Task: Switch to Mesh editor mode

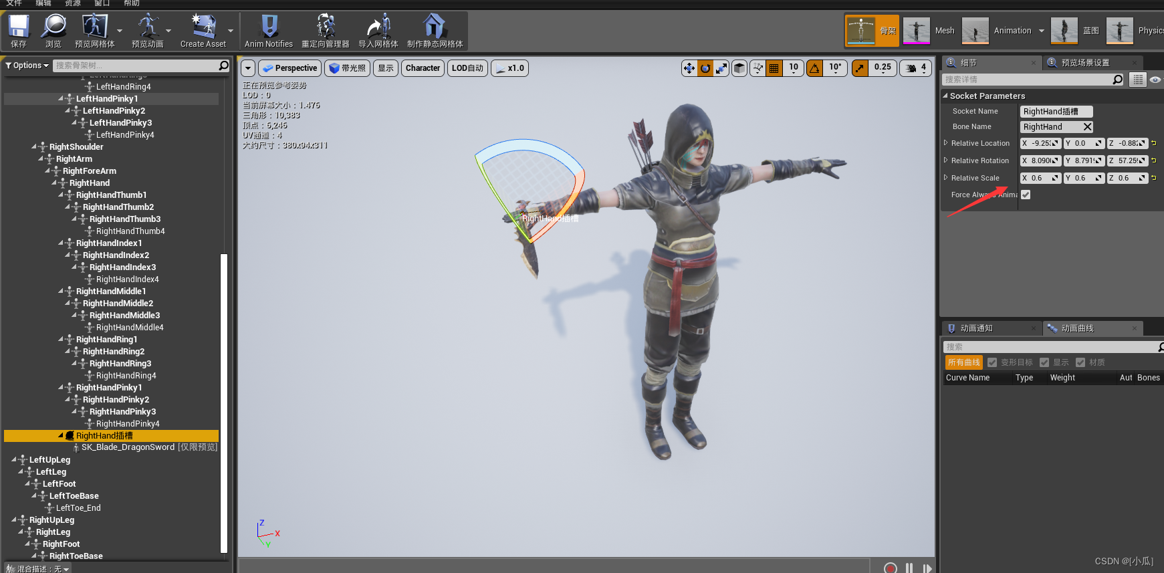Action: tap(929, 31)
